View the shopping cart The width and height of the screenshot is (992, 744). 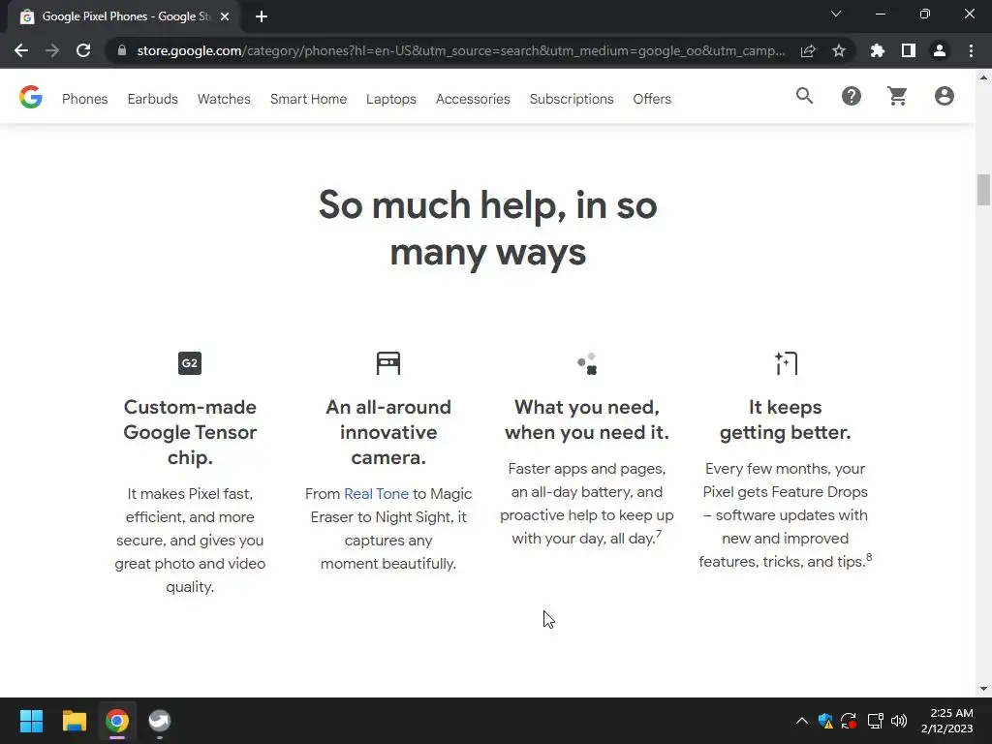pos(897,96)
